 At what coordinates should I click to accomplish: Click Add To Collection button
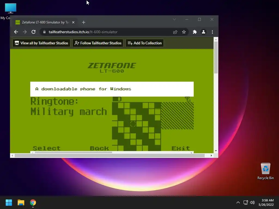144,43
